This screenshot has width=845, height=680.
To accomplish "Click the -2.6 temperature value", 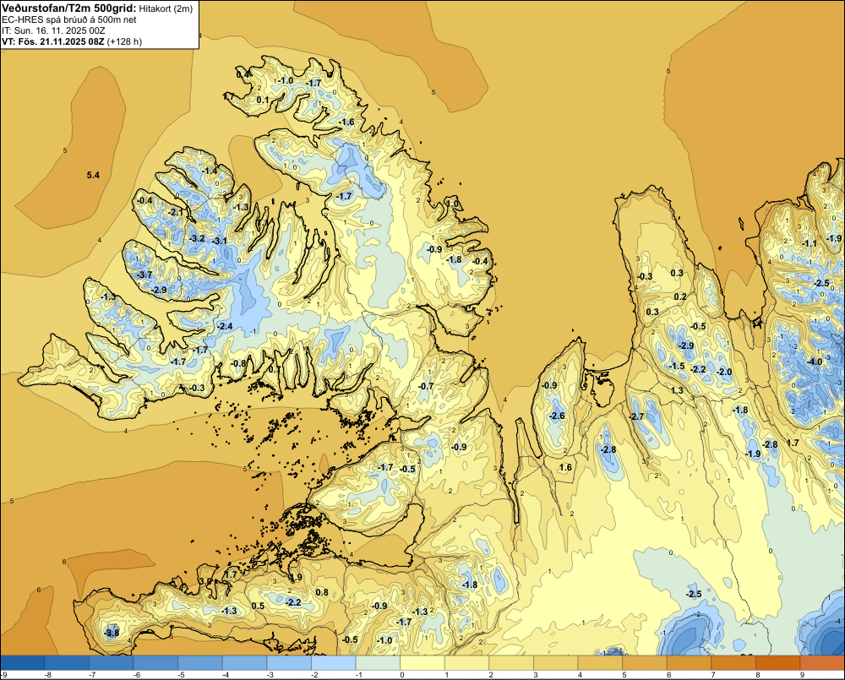I will (557, 416).
